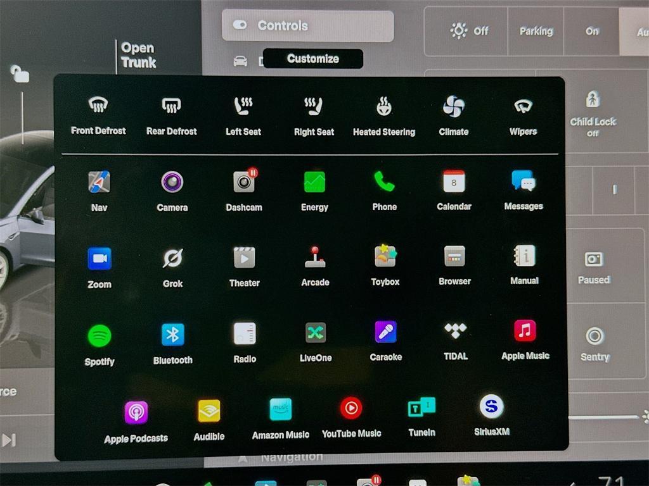Tap the Open Trunk button

coord(138,55)
